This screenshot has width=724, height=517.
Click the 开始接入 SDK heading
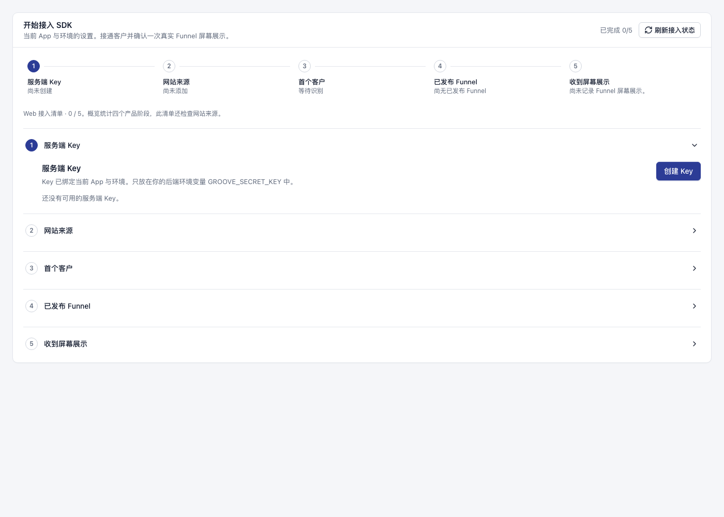(x=48, y=25)
